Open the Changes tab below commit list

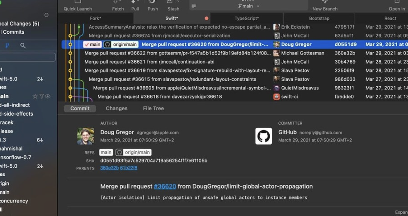(116, 108)
